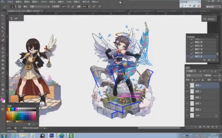222x138 pixels.
Task: Select the Eyedropper tool
Action: [x=3, y=36]
